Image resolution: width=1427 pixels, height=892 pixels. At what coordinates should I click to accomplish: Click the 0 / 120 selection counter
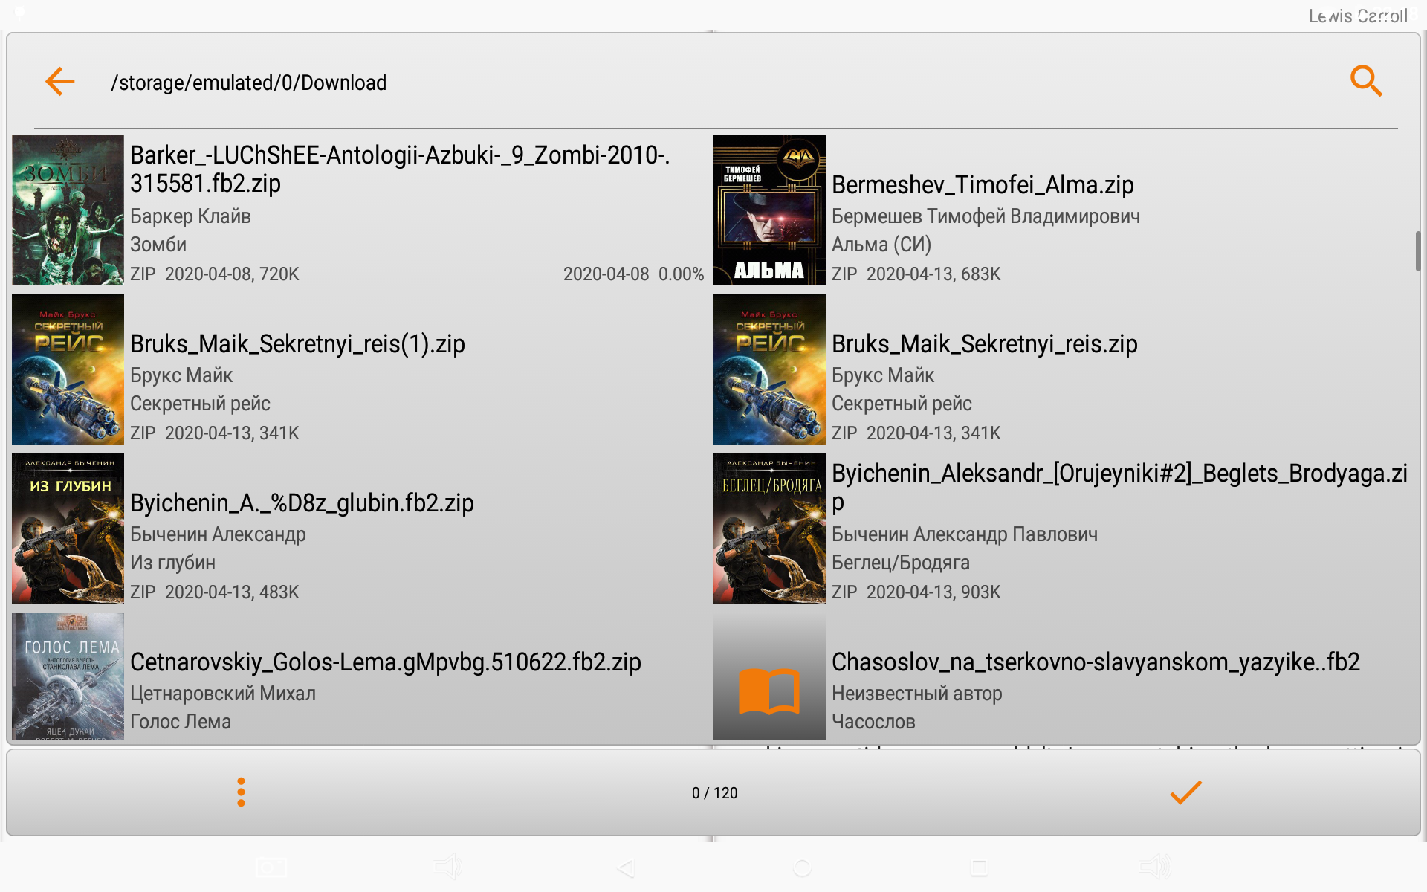coord(714,793)
